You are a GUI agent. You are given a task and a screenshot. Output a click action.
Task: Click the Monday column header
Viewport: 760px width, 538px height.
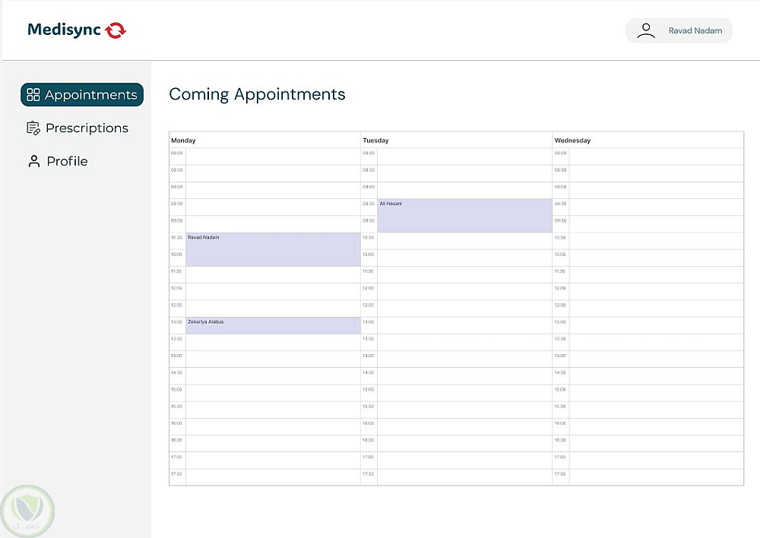184,141
